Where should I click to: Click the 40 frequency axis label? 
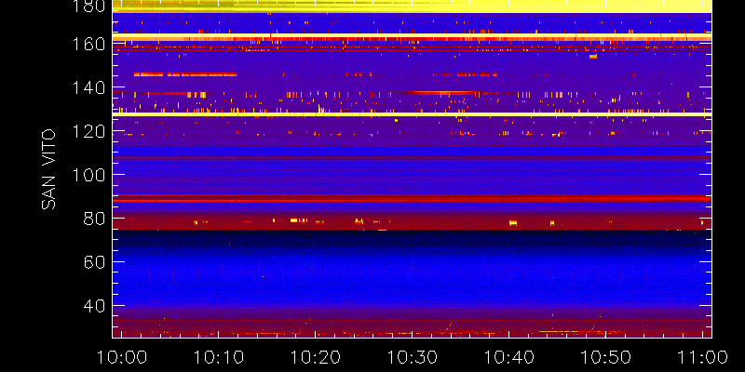tap(95, 306)
